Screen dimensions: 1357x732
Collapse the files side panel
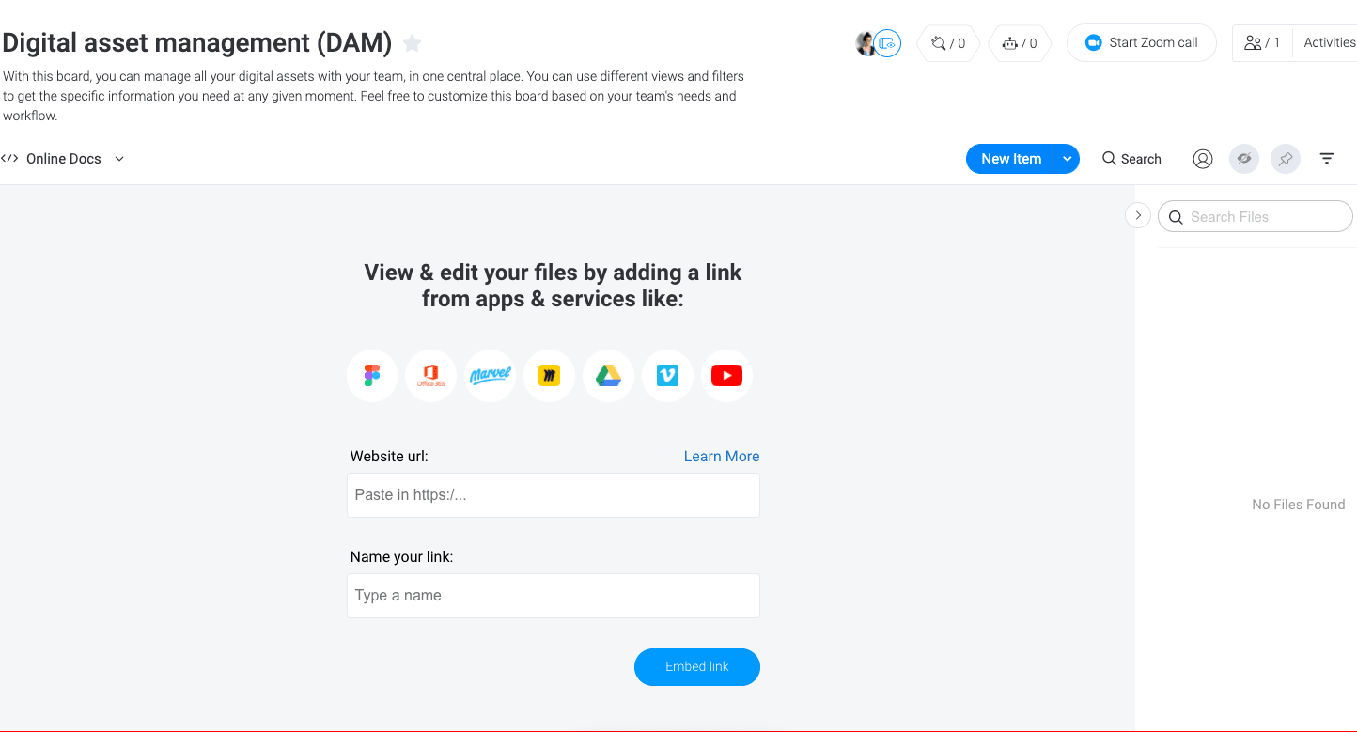pos(1137,215)
